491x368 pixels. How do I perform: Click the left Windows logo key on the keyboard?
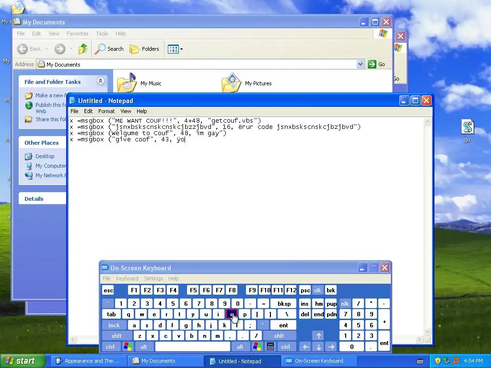128,347
